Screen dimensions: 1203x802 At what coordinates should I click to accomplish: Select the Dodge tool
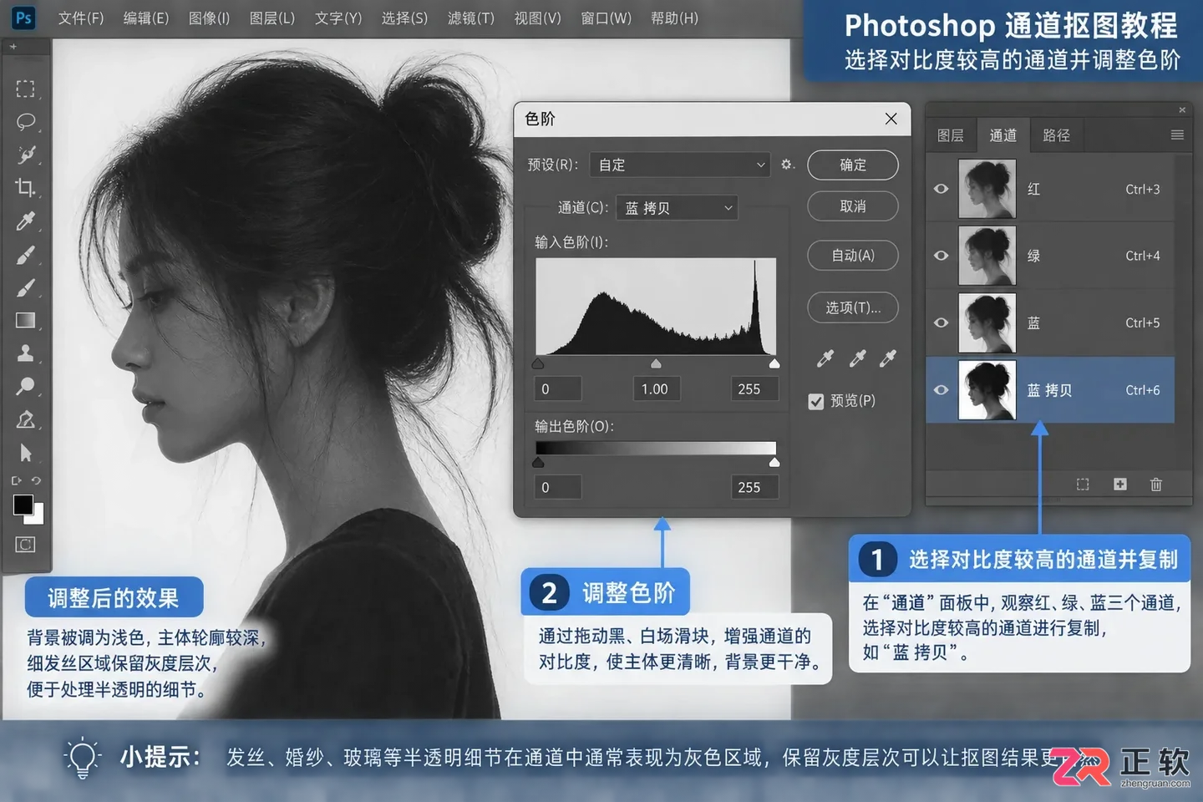click(x=26, y=386)
